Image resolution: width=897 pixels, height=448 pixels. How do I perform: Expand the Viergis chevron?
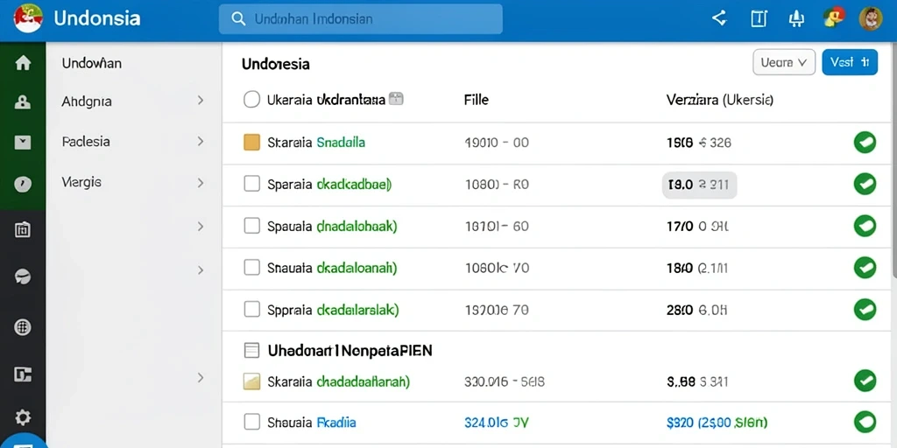(201, 183)
